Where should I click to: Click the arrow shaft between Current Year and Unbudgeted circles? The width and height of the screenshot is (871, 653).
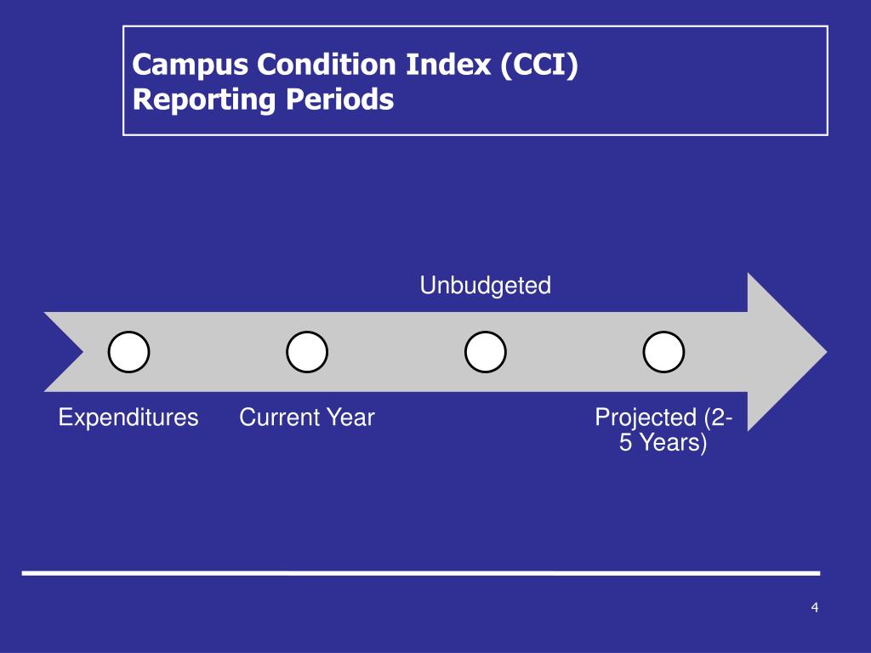coord(396,352)
